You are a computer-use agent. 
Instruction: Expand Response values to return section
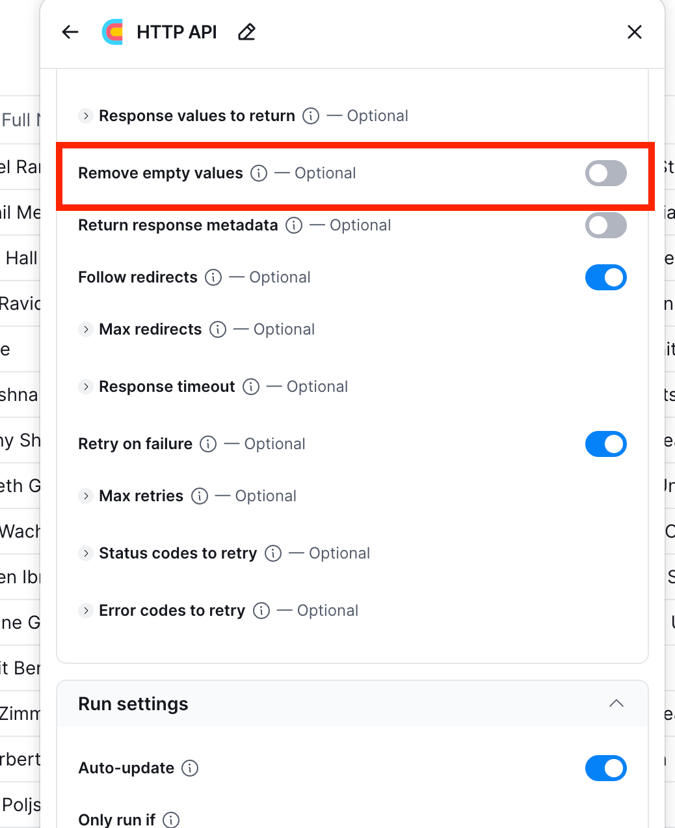point(86,116)
